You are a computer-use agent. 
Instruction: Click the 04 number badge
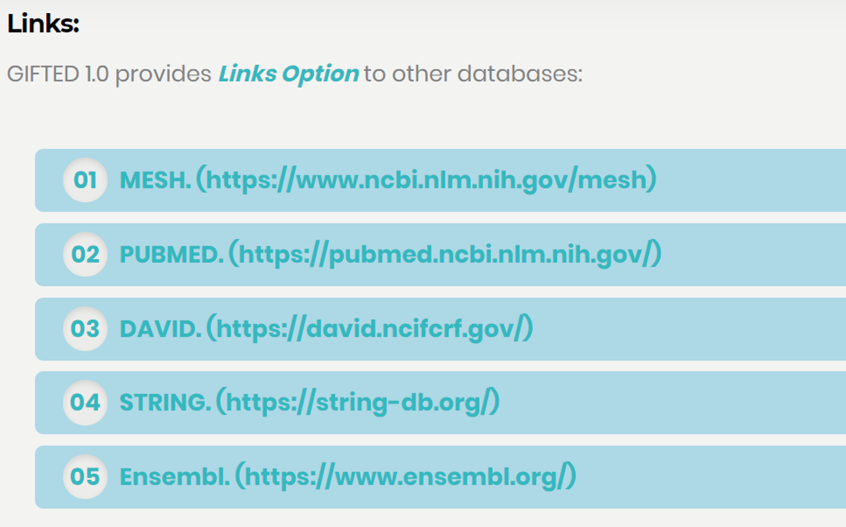pos(85,402)
